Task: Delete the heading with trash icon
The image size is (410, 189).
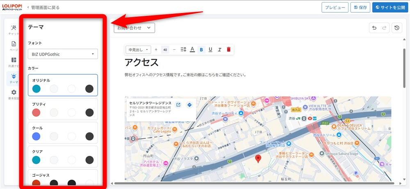Action: [x=228, y=49]
